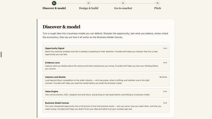Click the description starting 'Turn a rough idea'
Viewport: 212px width, 119px height.
pos(105,35)
